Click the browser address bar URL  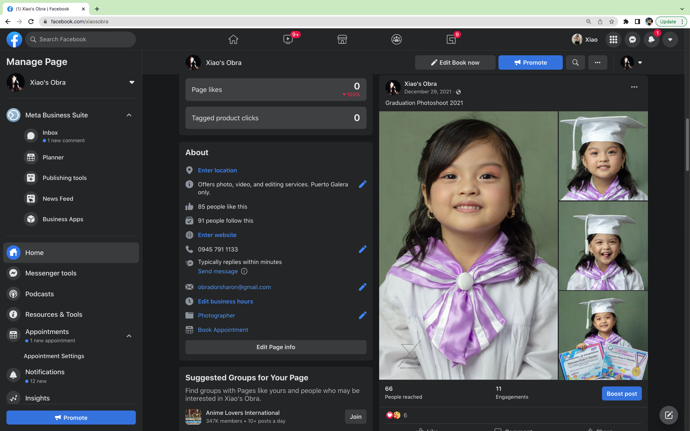79,22
